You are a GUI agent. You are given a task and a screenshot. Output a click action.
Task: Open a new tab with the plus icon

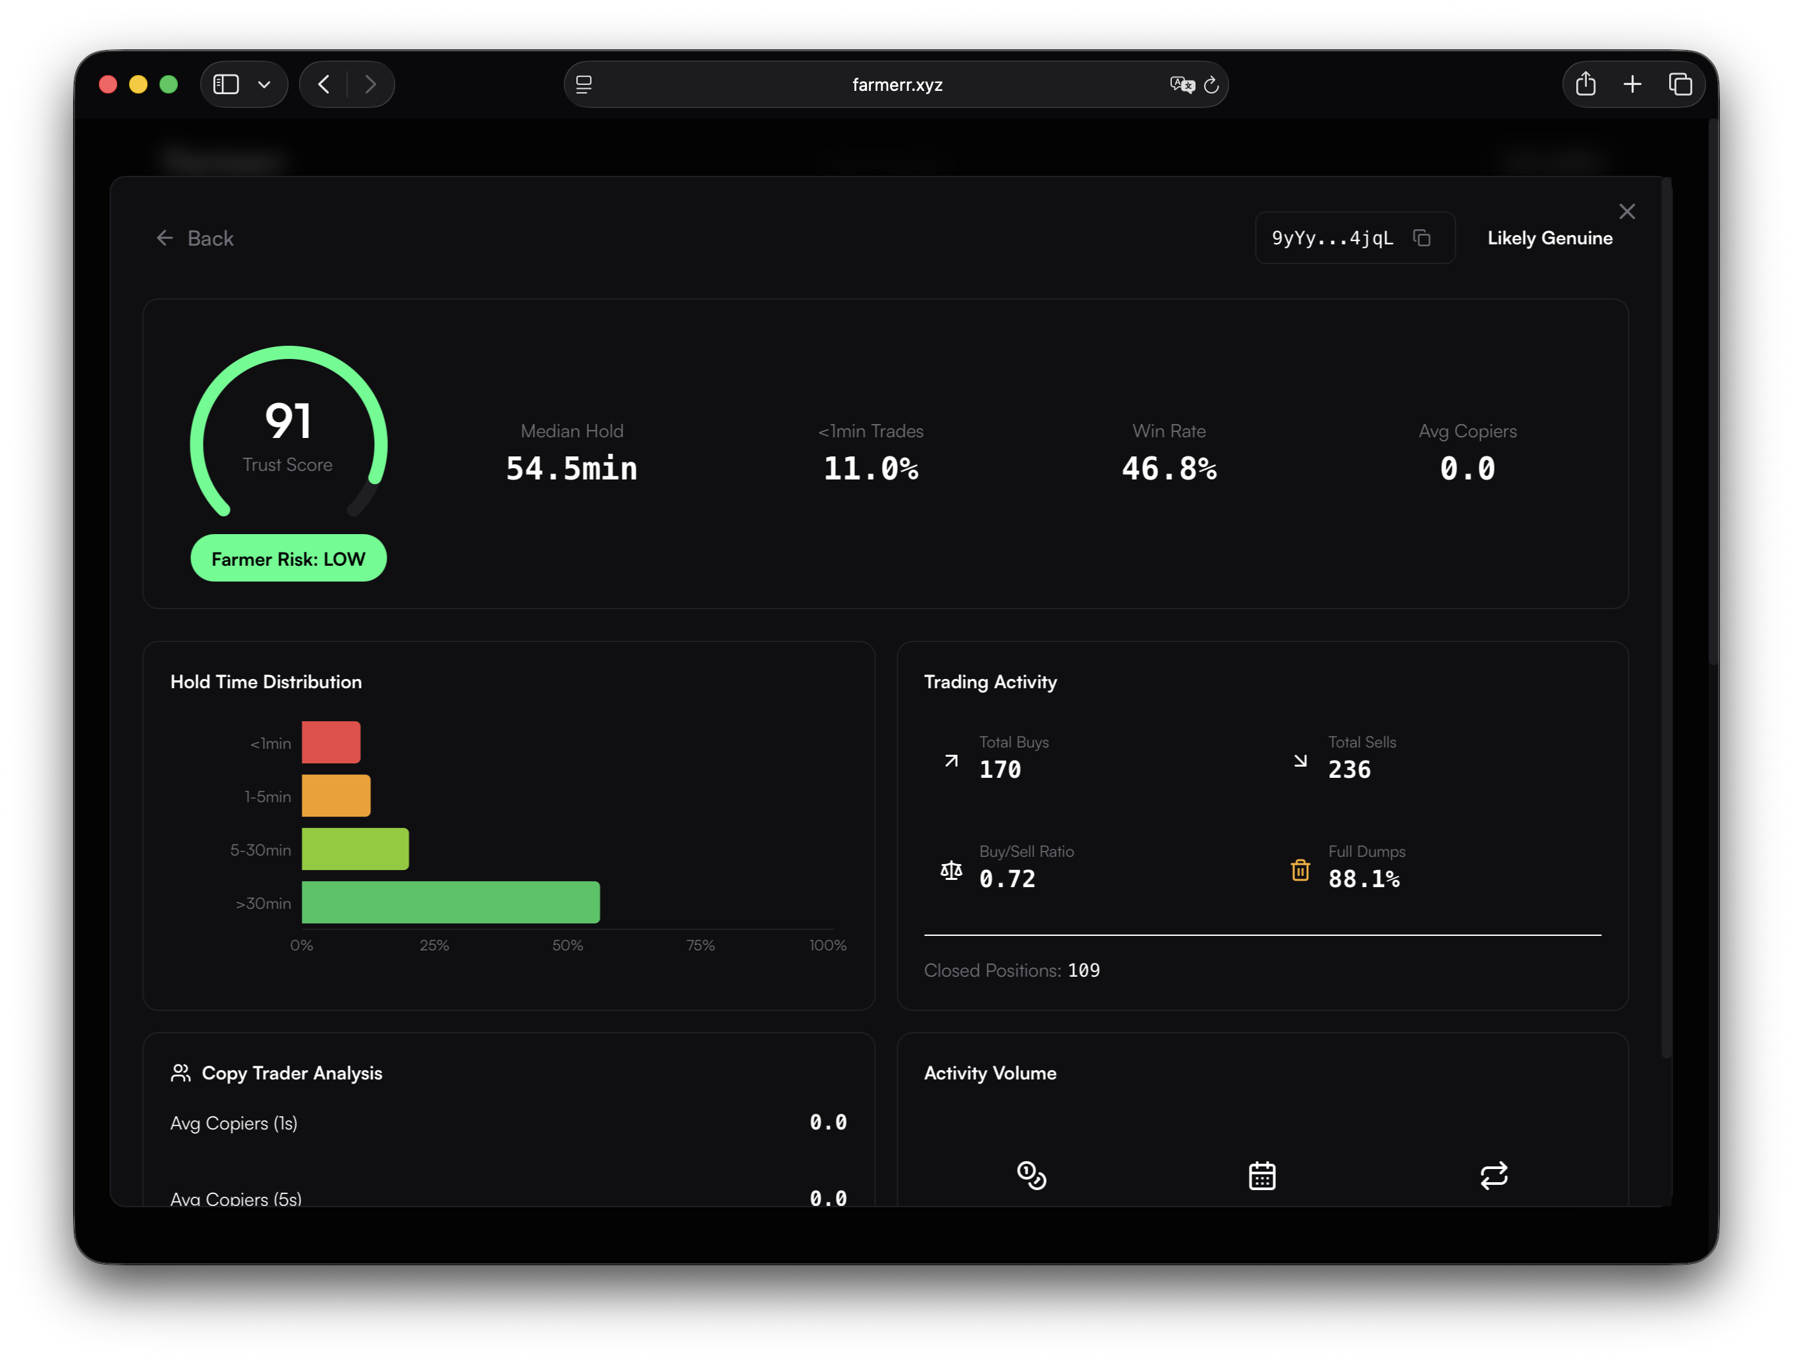pos(1632,84)
